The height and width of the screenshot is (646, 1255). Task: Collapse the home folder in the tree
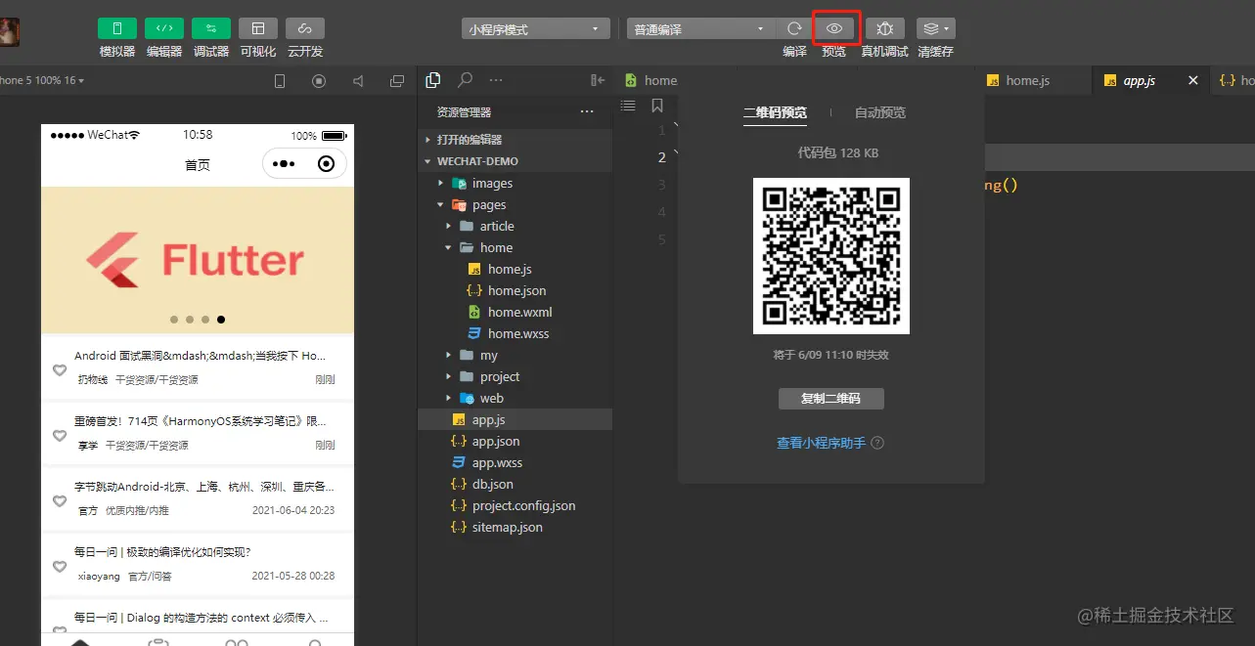pyautogui.click(x=515, y=247)
